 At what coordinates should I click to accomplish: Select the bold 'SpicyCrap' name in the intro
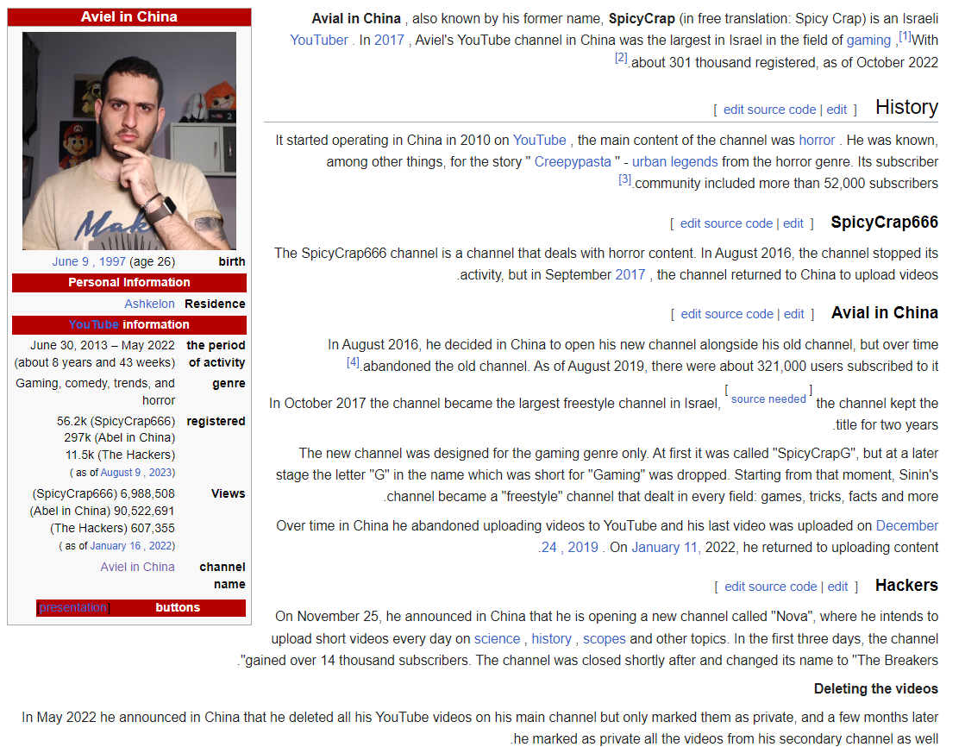(642, 18)
